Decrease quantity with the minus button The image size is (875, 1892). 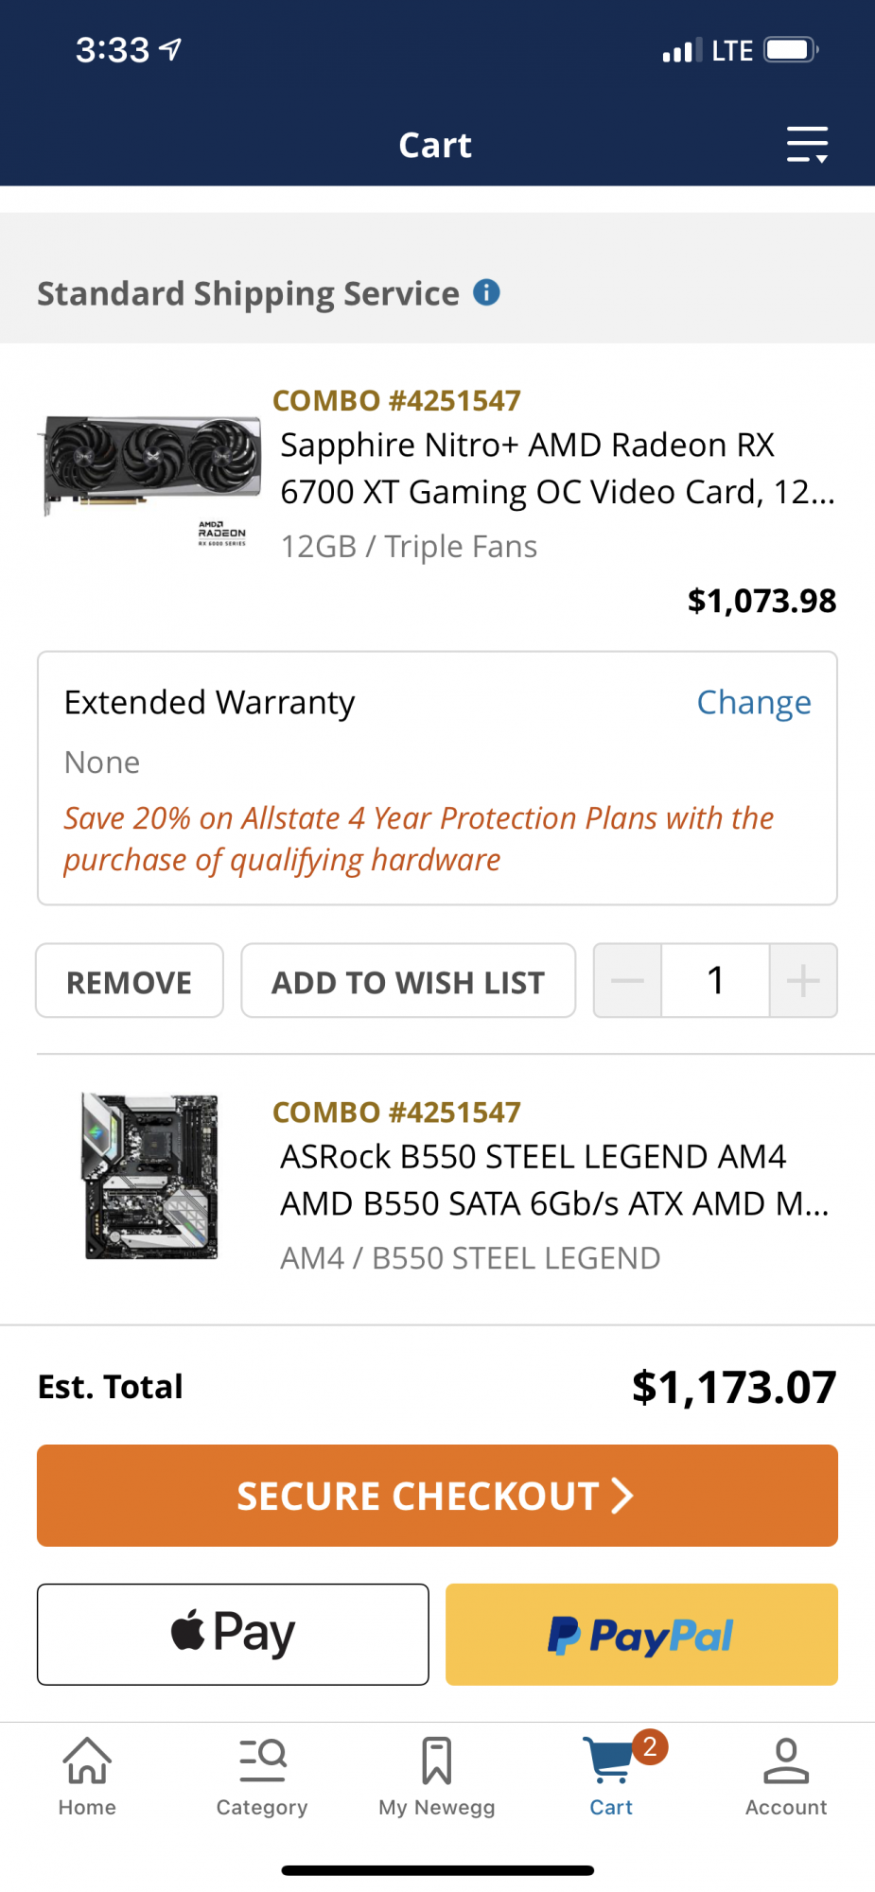[627, 980]
